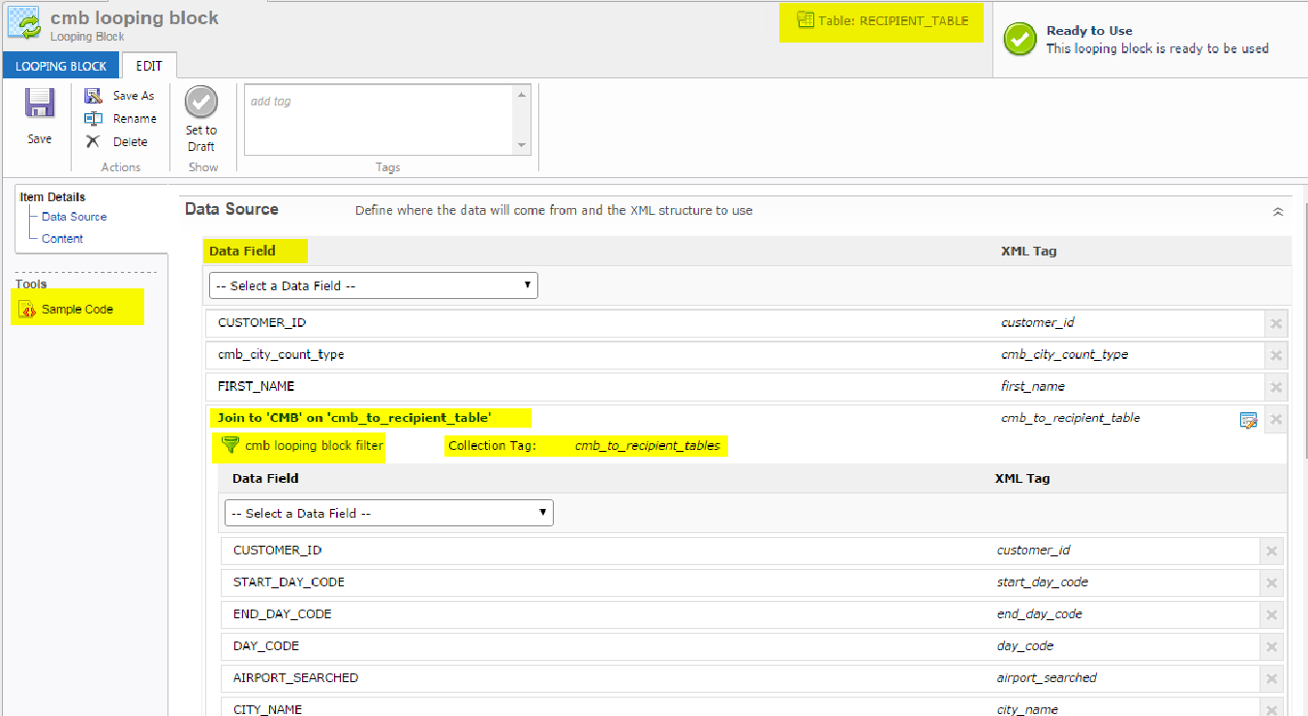
Task: Click the edit icon for cmb_to_recipient_table join
Action: coord(1248,420)
